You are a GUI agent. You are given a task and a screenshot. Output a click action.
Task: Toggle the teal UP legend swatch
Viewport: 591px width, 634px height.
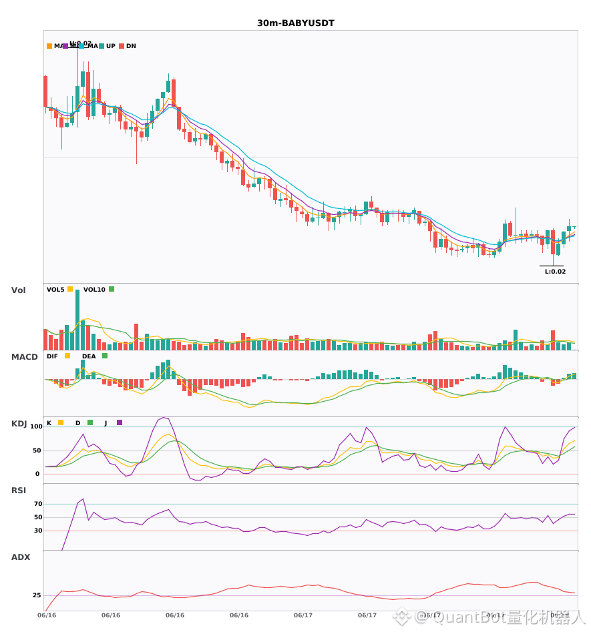pyautogui.click(x=102, y=46)
